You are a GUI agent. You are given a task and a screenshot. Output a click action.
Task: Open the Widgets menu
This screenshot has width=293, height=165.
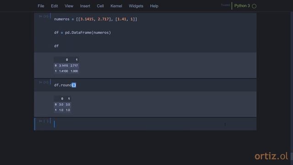point(136,6)
